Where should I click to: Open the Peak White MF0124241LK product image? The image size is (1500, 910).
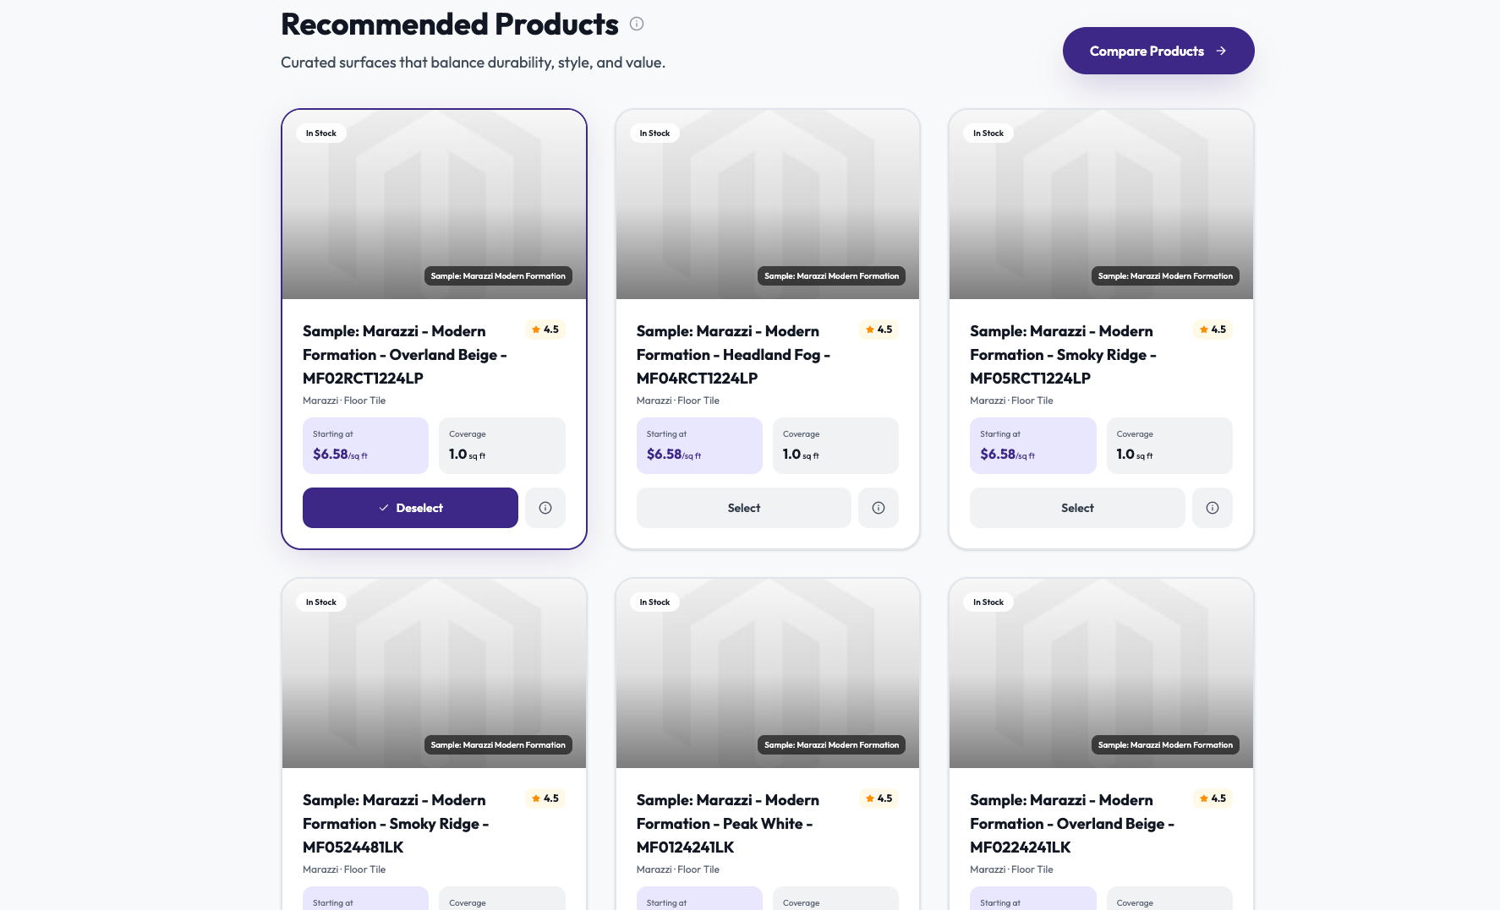point(768,673)
